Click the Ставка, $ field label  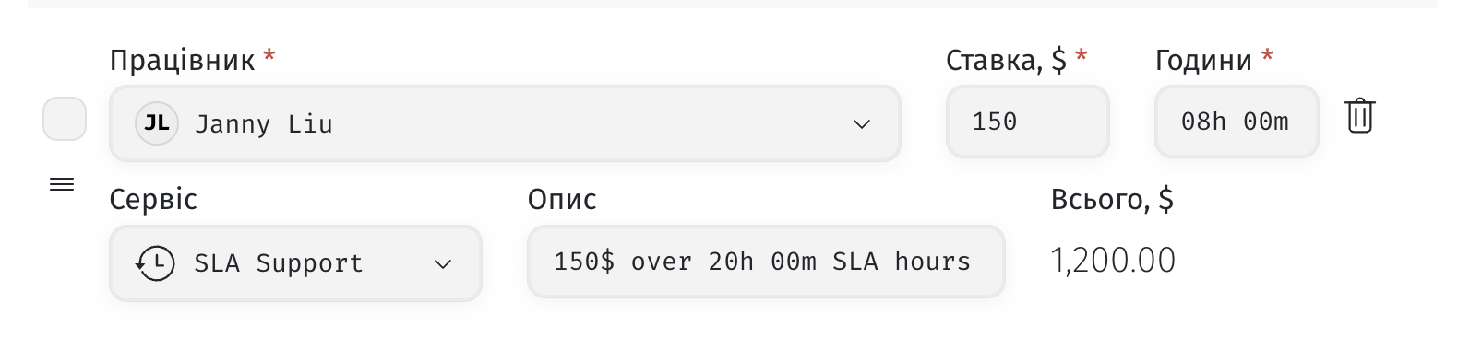click(1006, 60)
